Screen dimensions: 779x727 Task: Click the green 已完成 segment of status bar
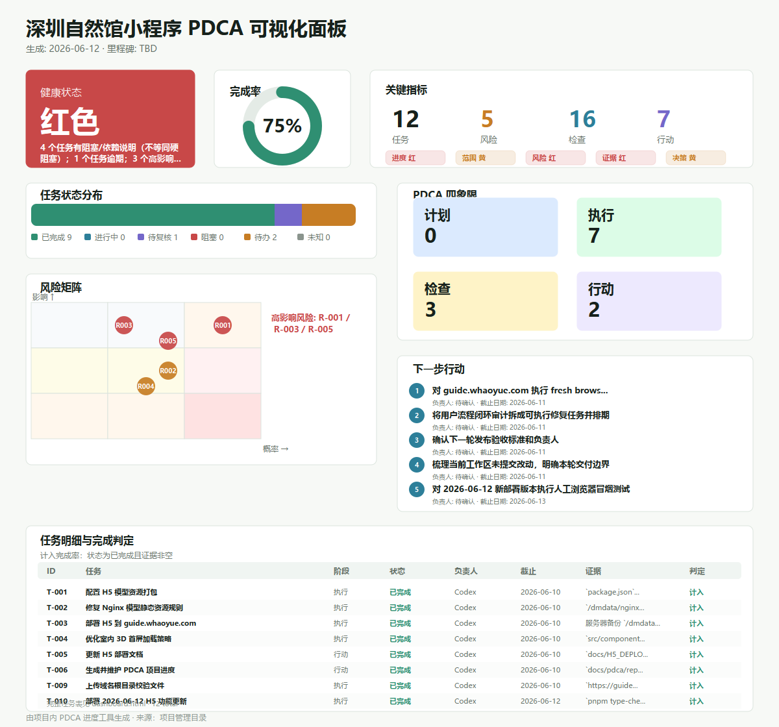pyautogui.click(x=153, y=215)
